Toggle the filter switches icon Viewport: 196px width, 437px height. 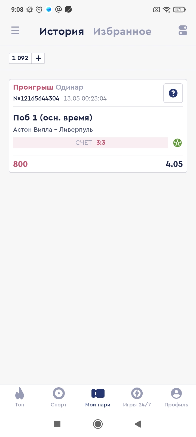183,30
